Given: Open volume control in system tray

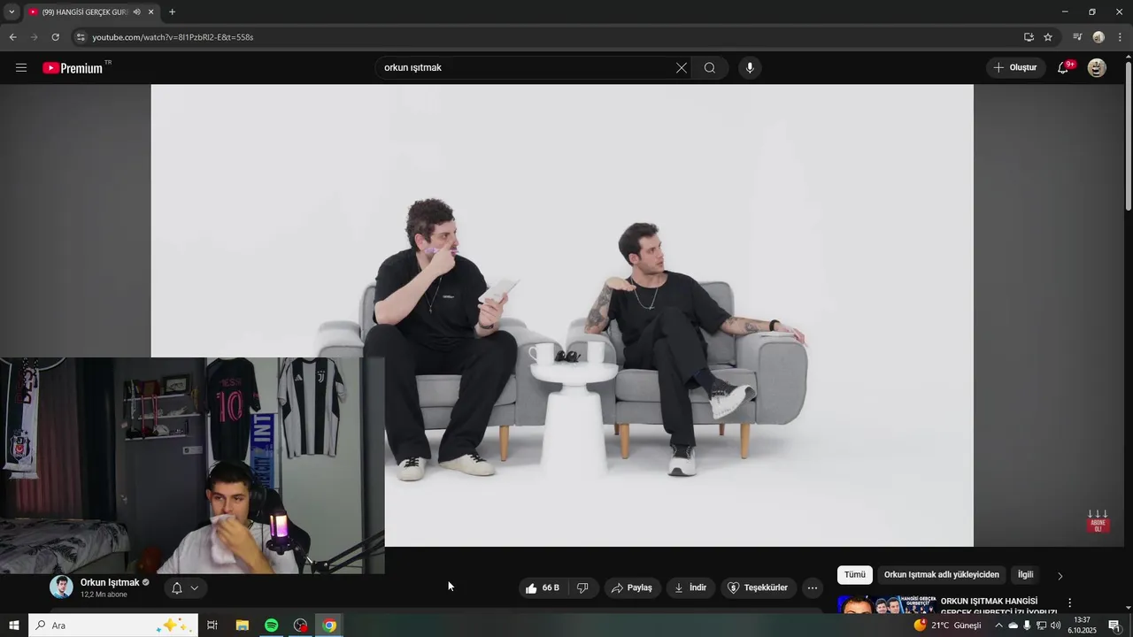Looking at the screenshot, I should point(1055,625).
